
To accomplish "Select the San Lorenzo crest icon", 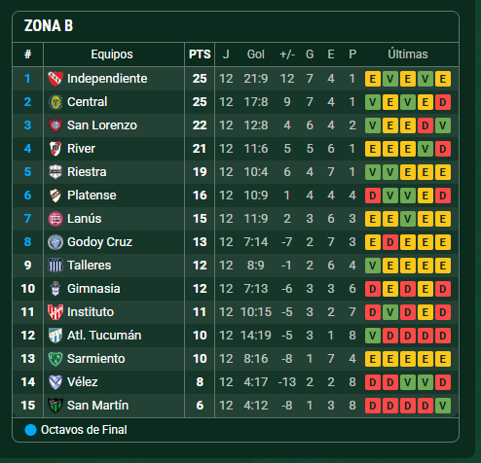I will 55,125.
